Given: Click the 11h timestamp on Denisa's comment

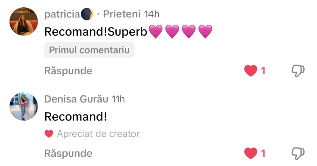Looking at the screenshot, I should pyautogui.click(x=119, y=99).
